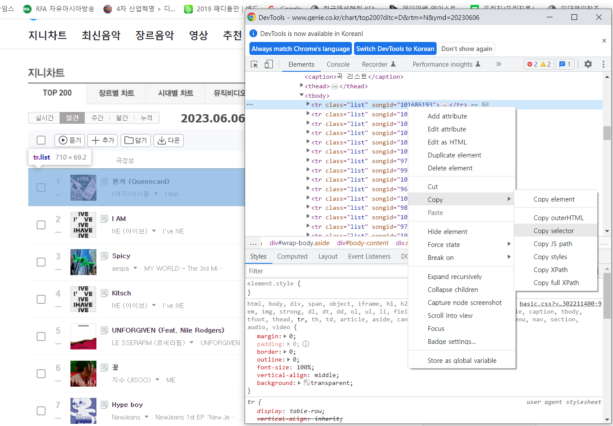
Task: Open DevTools settings gear
Action: coord(588,64)
